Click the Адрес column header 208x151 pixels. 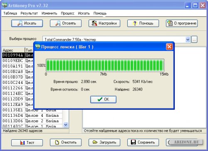[13, 50]
